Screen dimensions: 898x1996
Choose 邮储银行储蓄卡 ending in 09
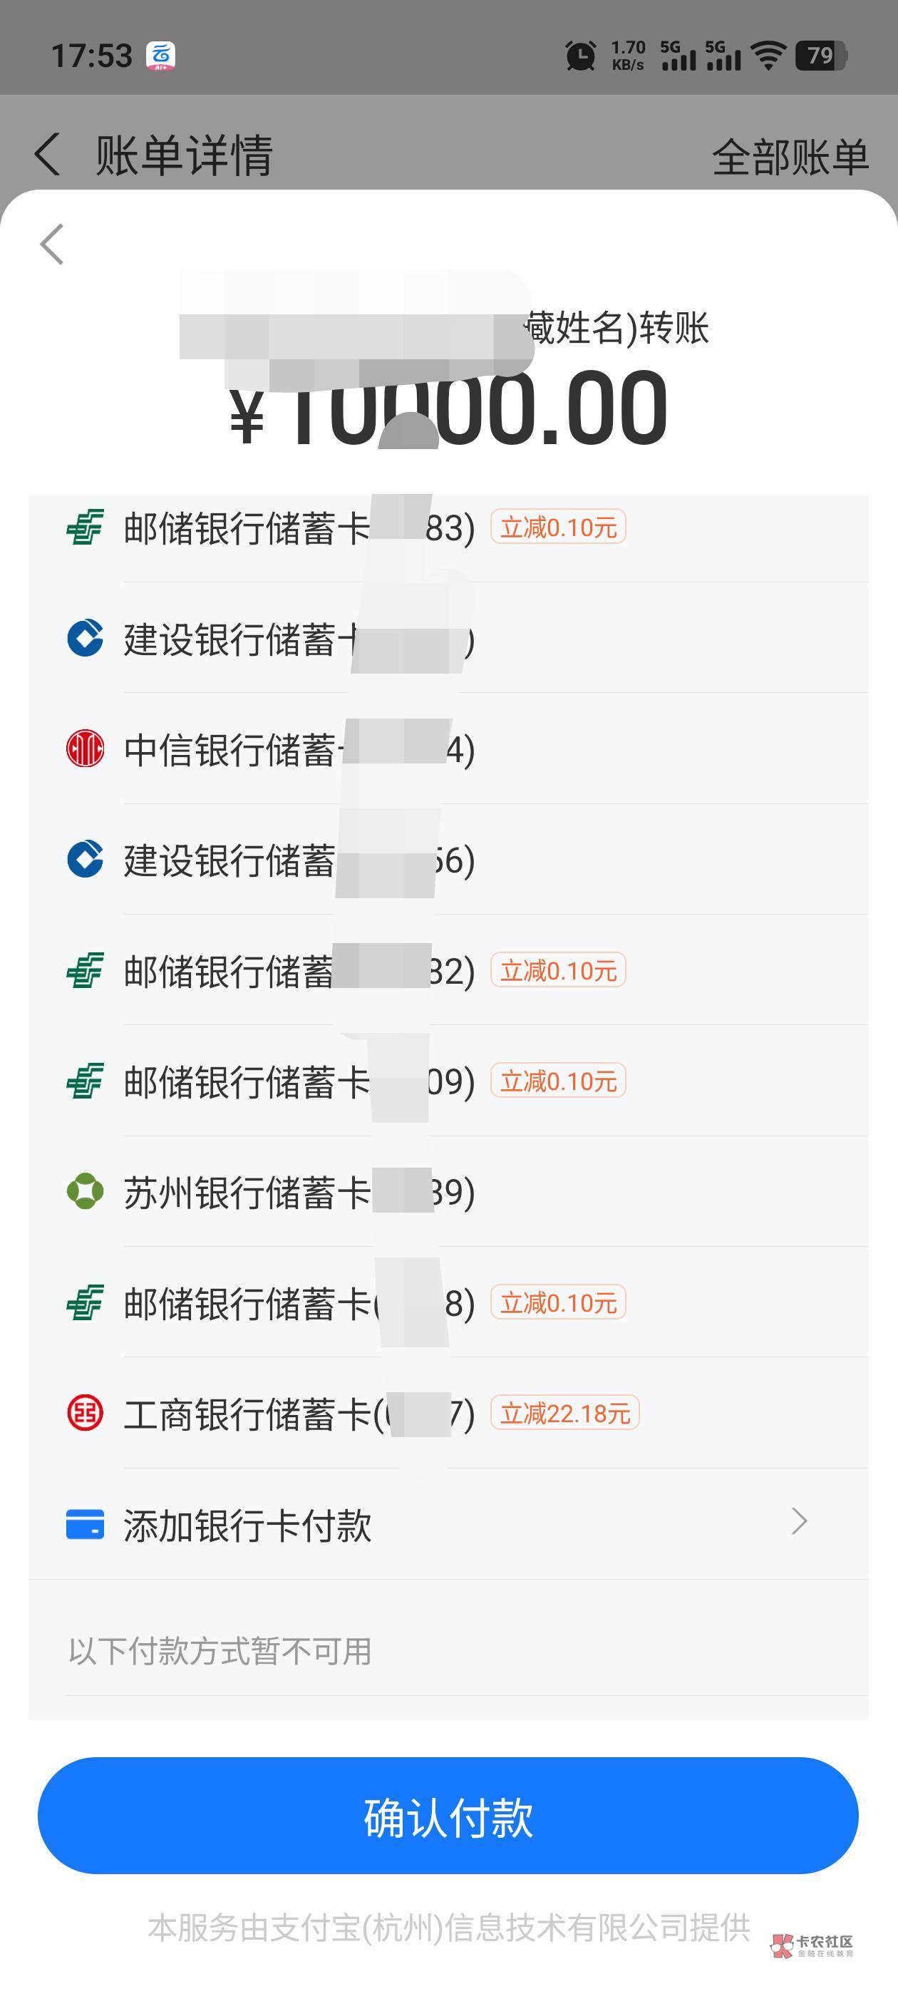click(x=299, y=1081)
